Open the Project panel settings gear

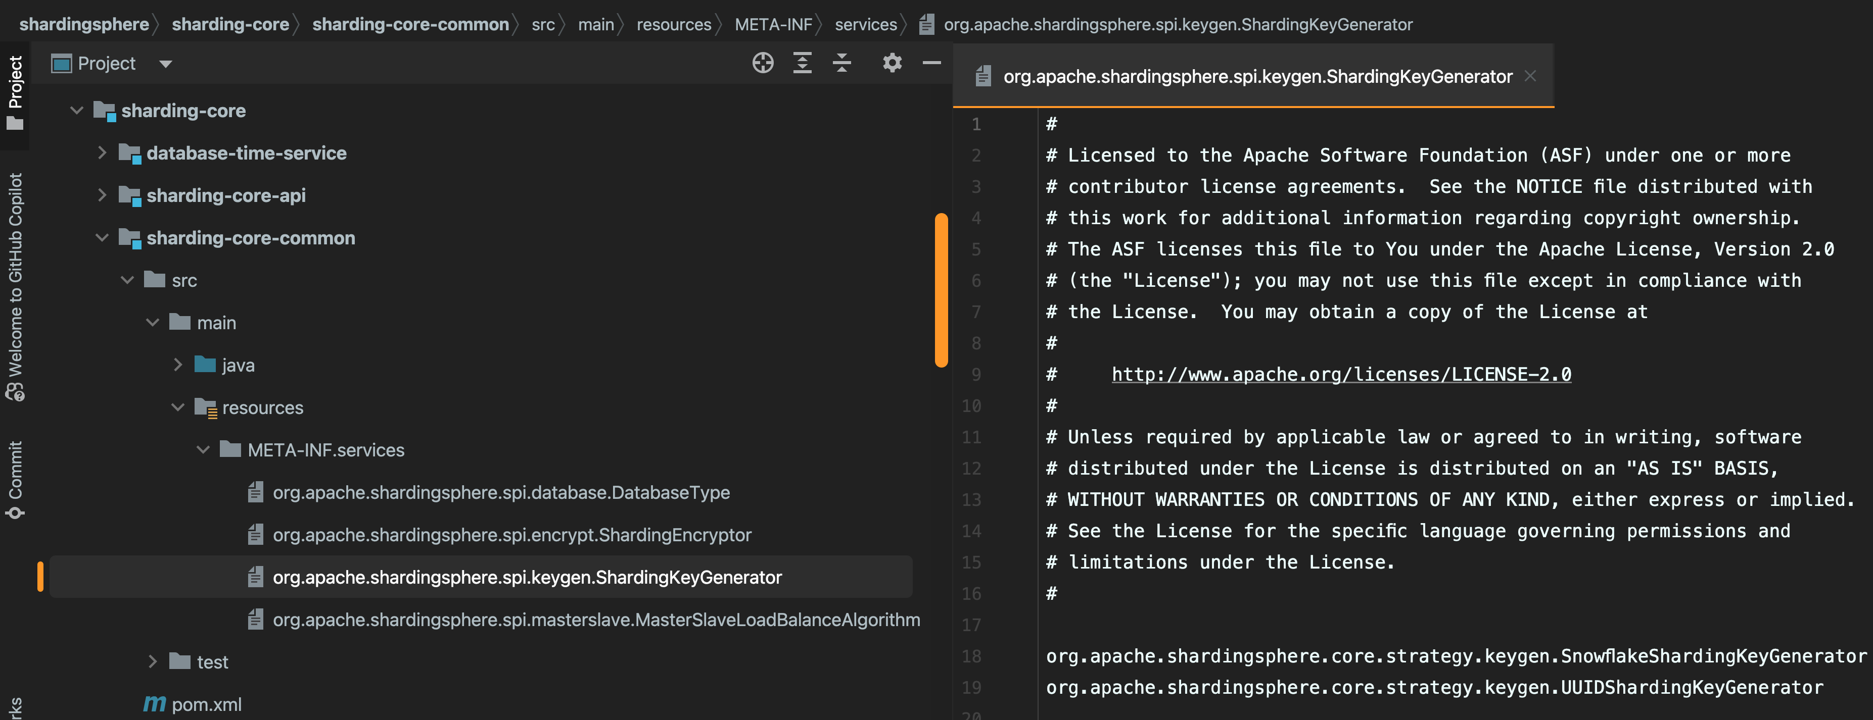(892, 63)
